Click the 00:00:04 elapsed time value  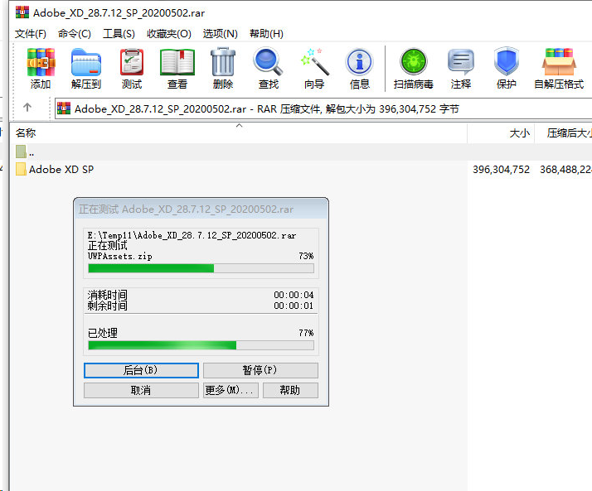(x=294, y=295)
